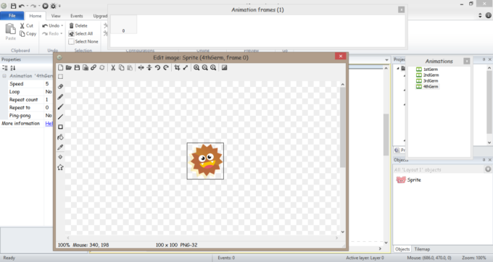493x262 pixels.
Task: Open the Undo dropdown arrow
Action: (62, 26)
